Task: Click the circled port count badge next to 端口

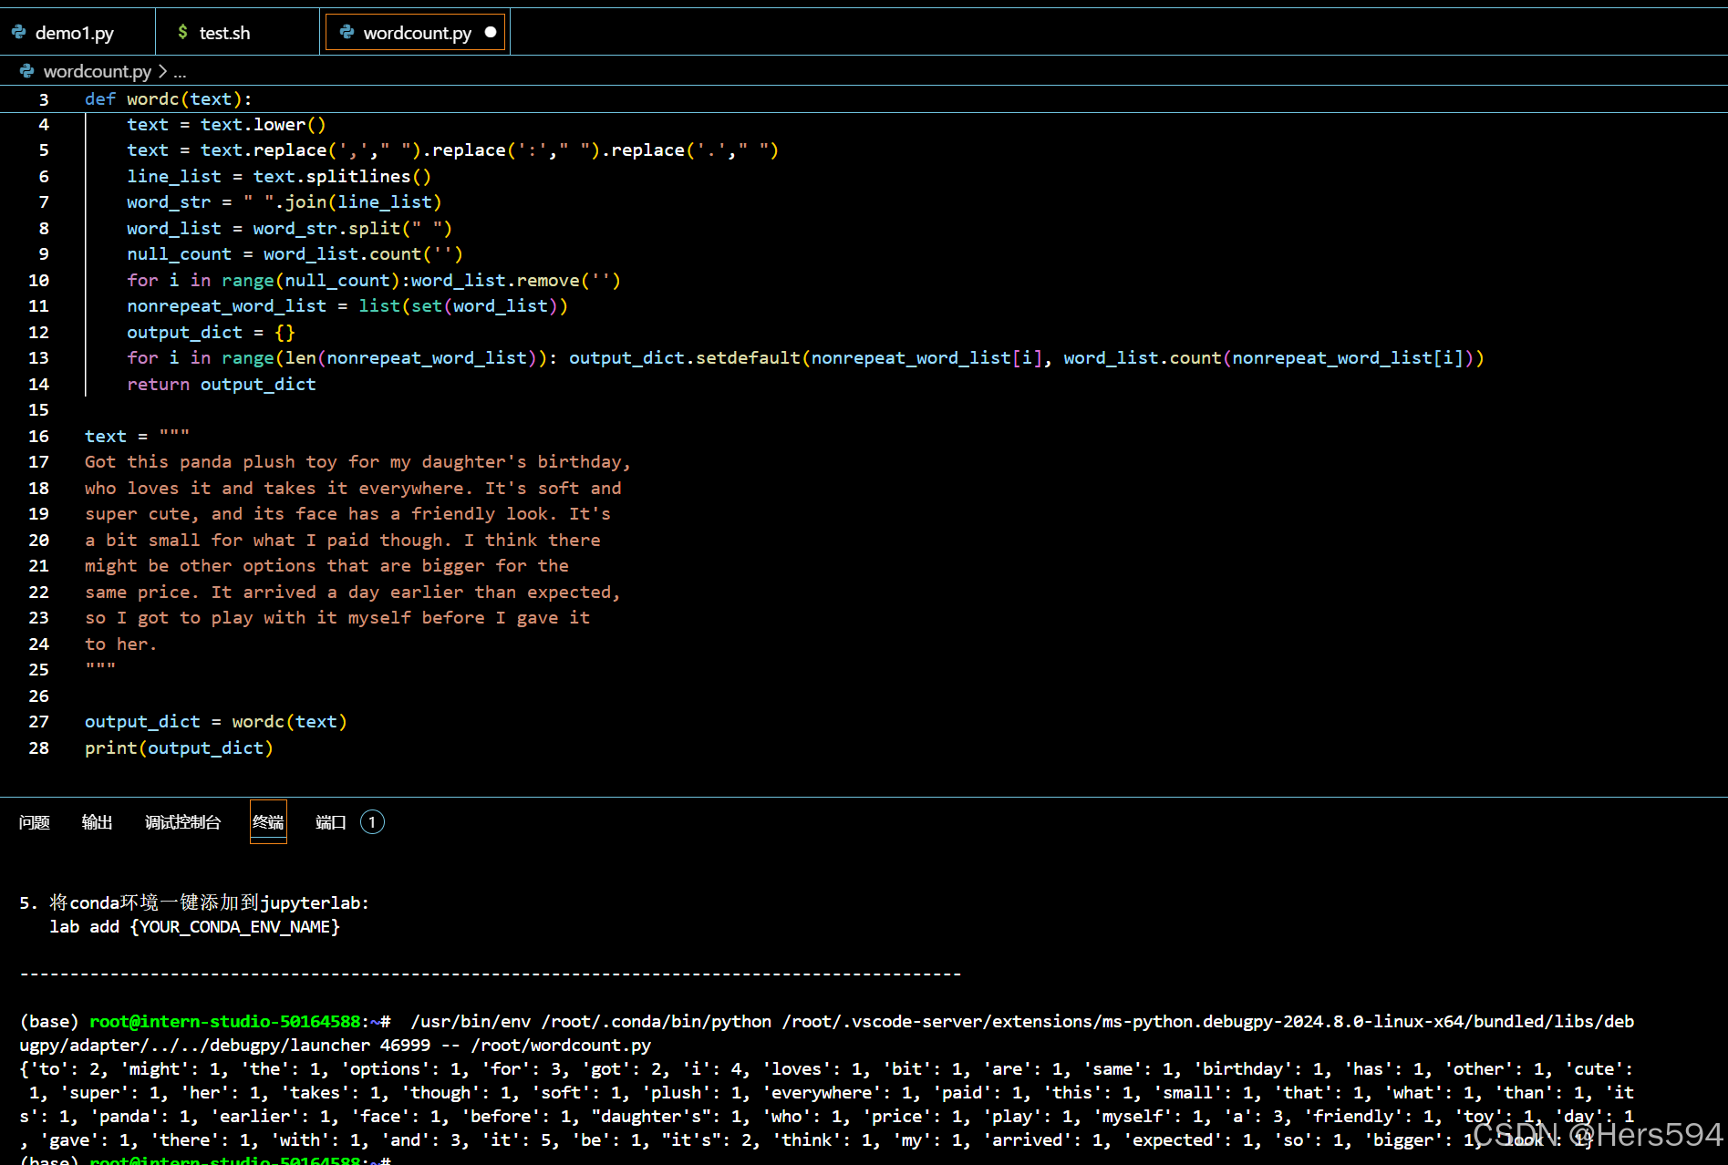Action: tap(372, 821)
